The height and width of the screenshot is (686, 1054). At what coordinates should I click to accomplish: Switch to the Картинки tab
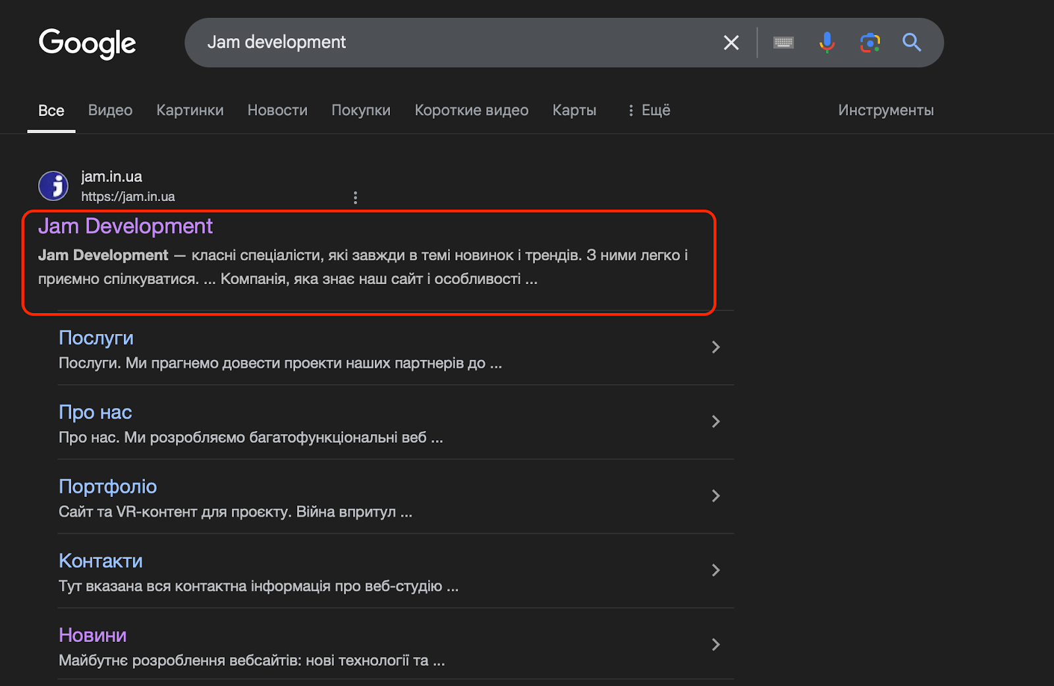[x=190, y=110]
